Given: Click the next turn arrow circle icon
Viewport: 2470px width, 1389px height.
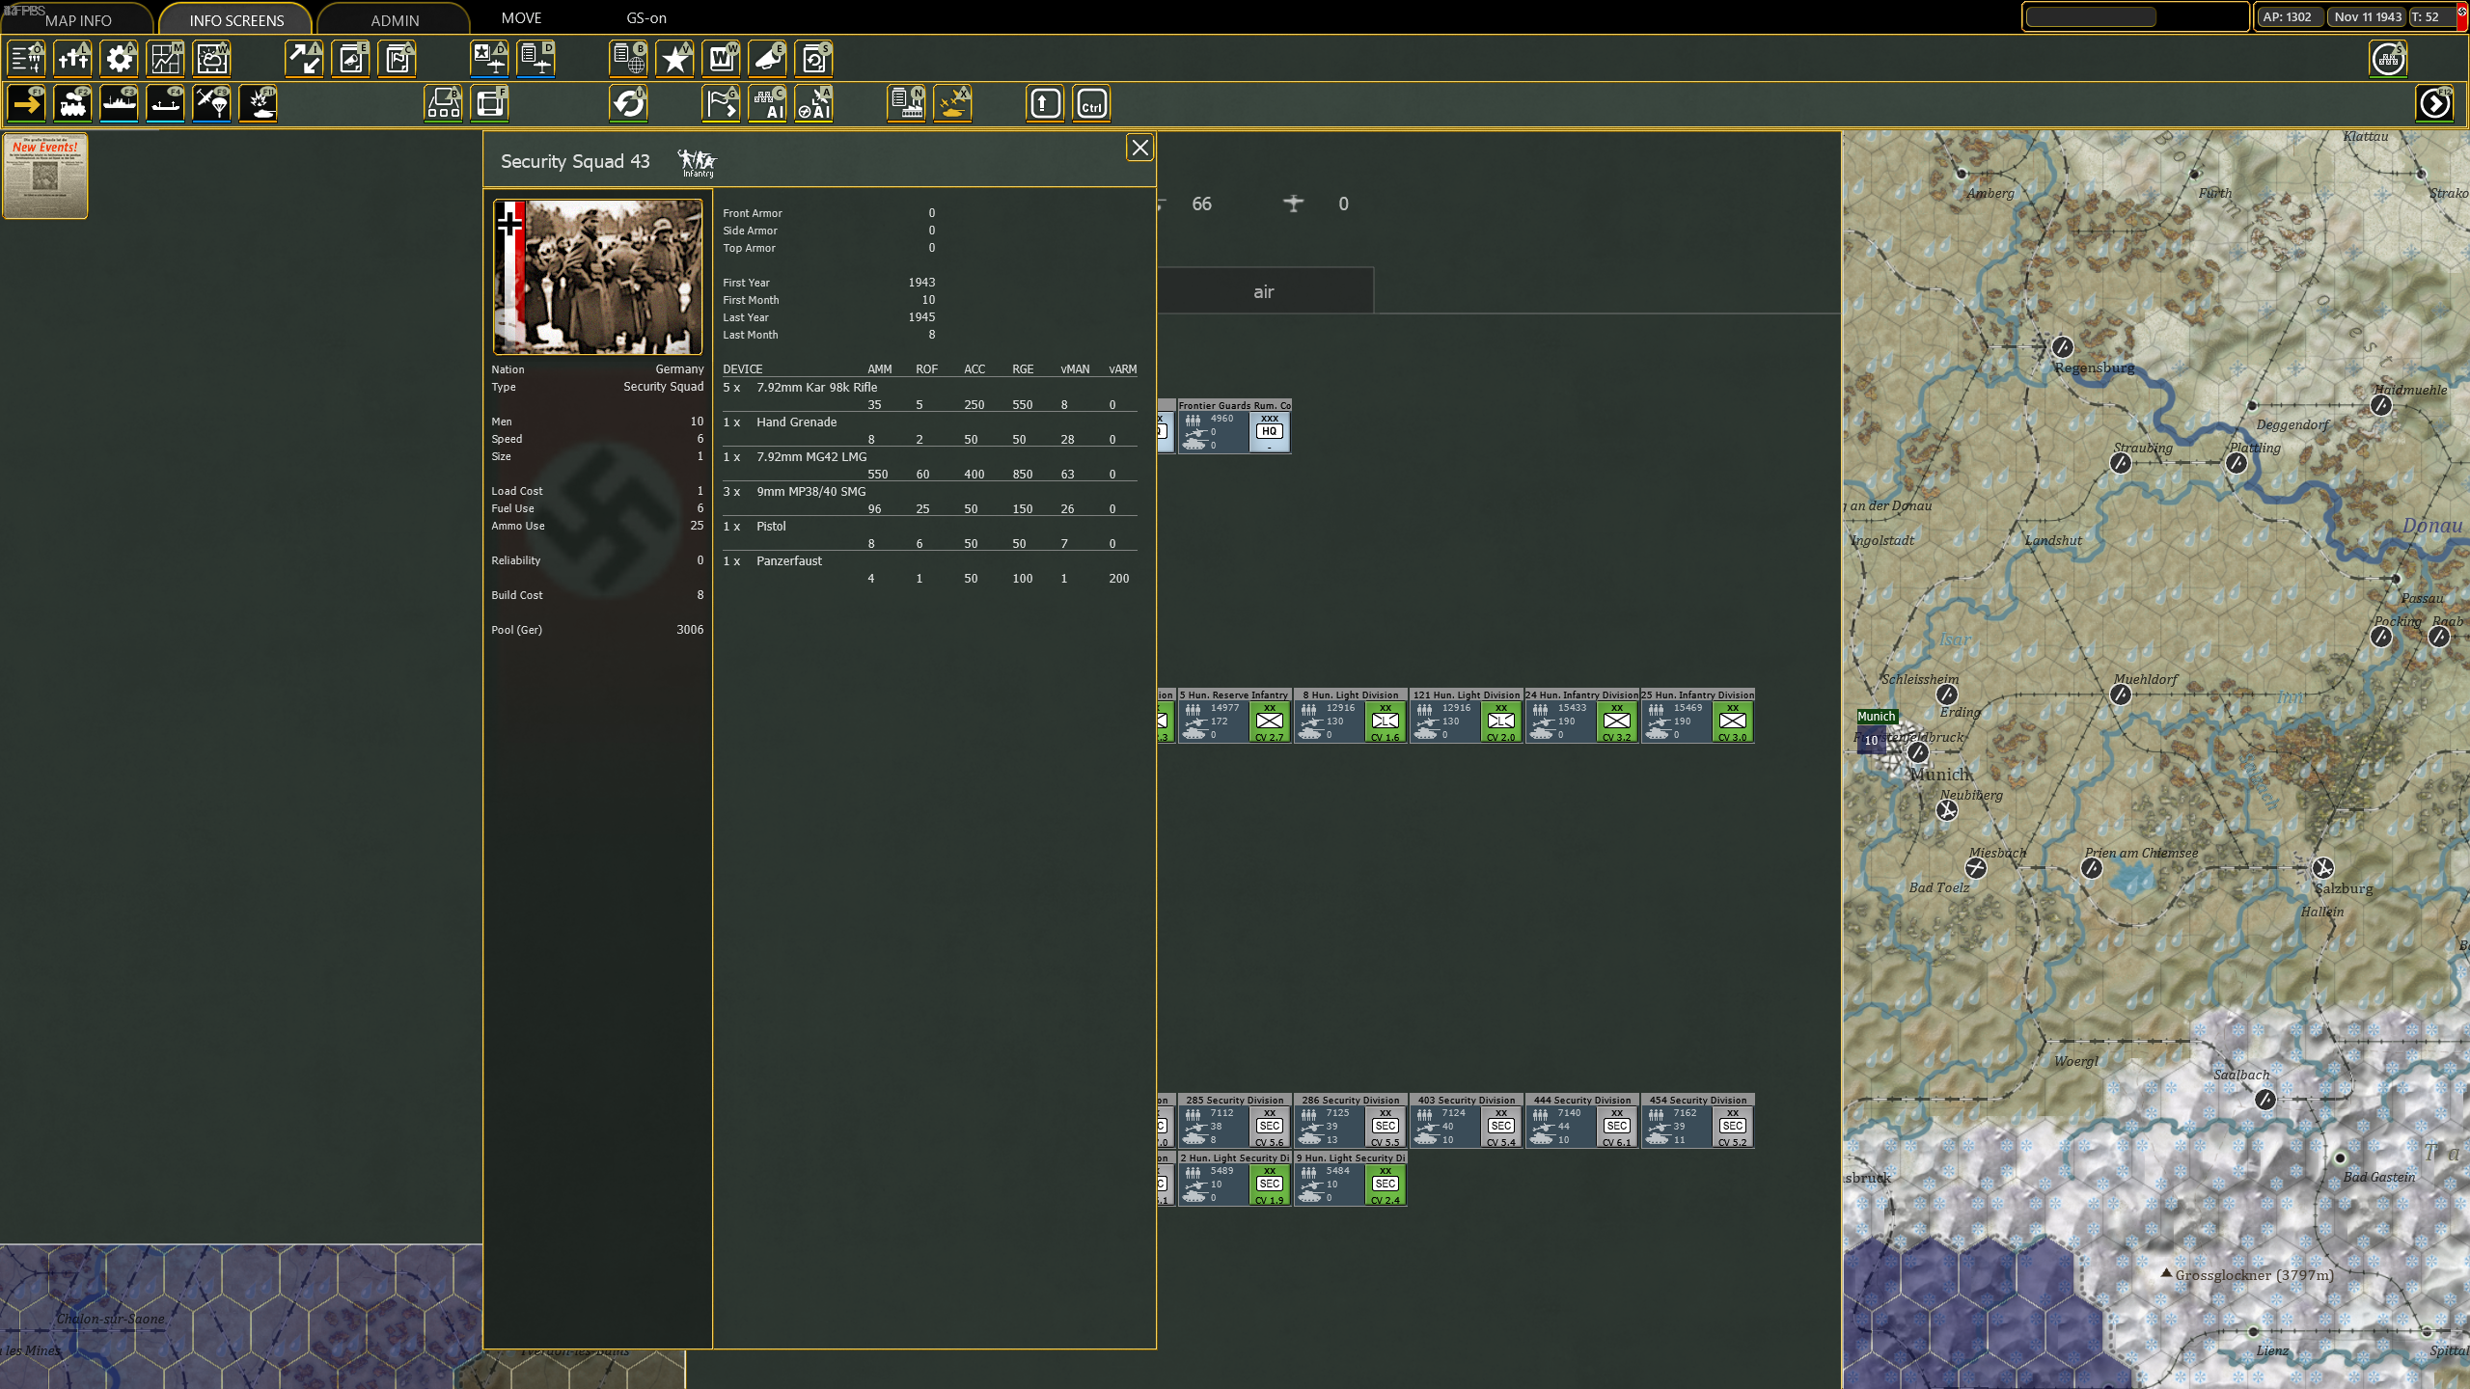Looking at the screenshot, I should click(2435, 103).
